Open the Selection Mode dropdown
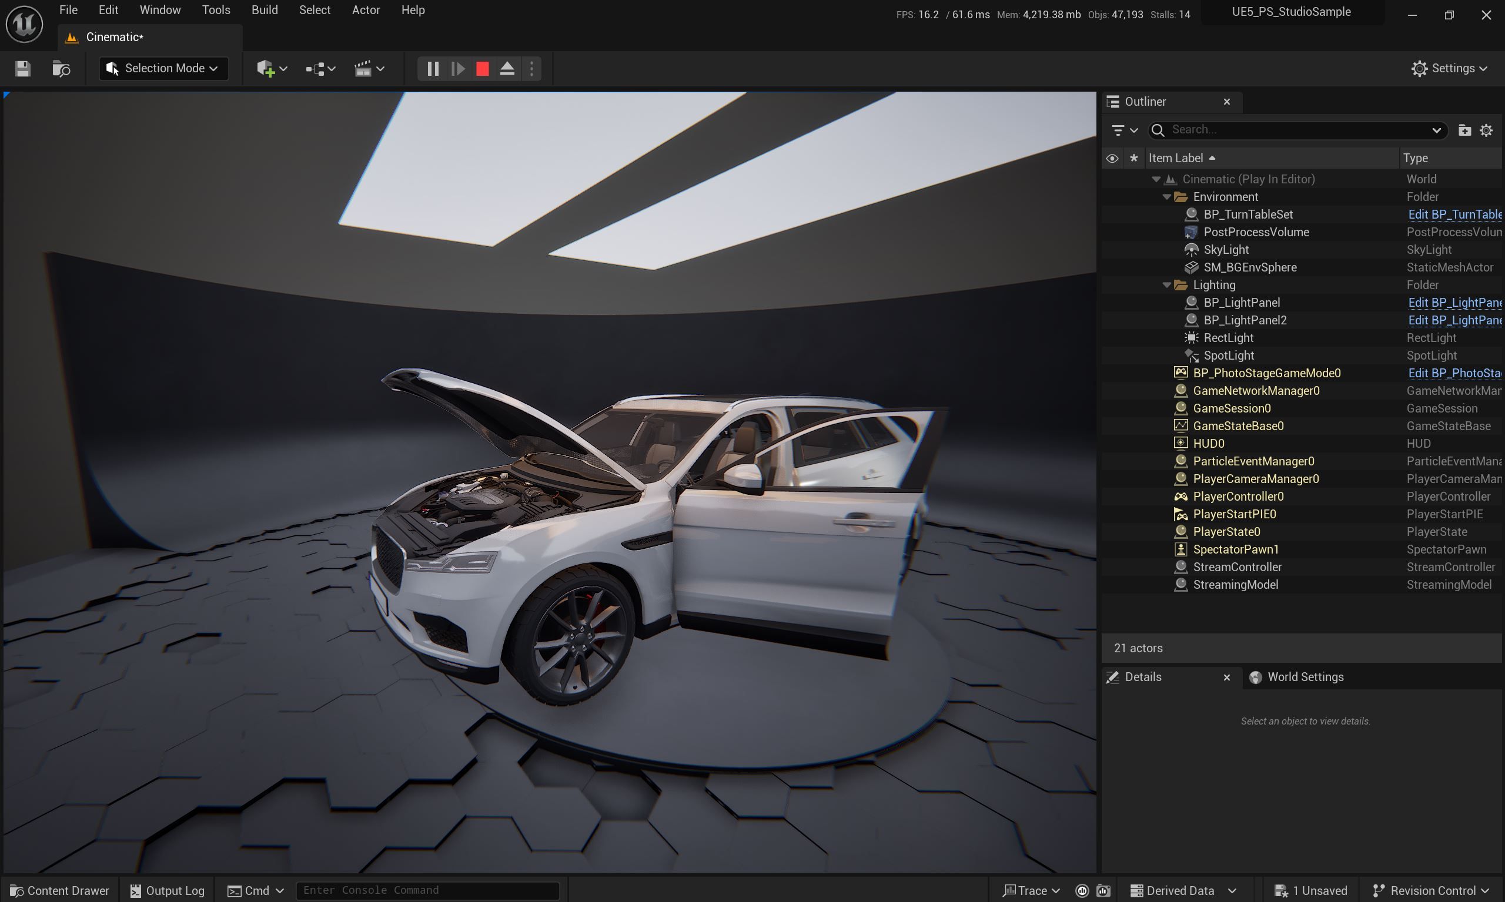This screenshot has height=902, width=1505. [x=162, y=68]
